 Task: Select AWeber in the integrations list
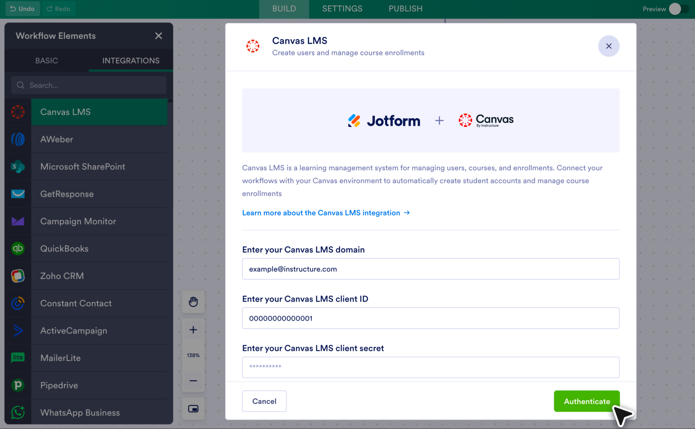tap(99, 139)
